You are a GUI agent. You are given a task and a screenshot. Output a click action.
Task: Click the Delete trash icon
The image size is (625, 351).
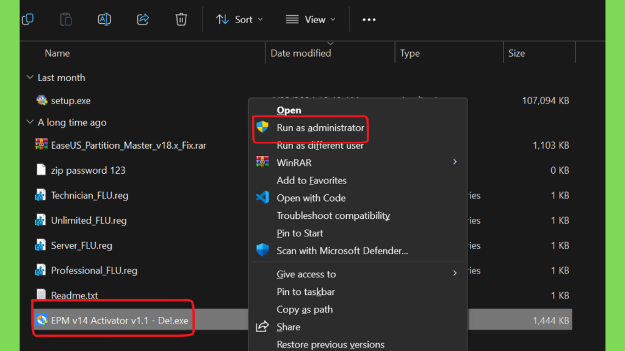pyautogui.click(x=181, y=19)
